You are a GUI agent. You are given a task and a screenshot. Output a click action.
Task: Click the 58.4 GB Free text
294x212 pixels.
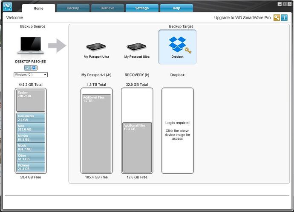(31, 177)
